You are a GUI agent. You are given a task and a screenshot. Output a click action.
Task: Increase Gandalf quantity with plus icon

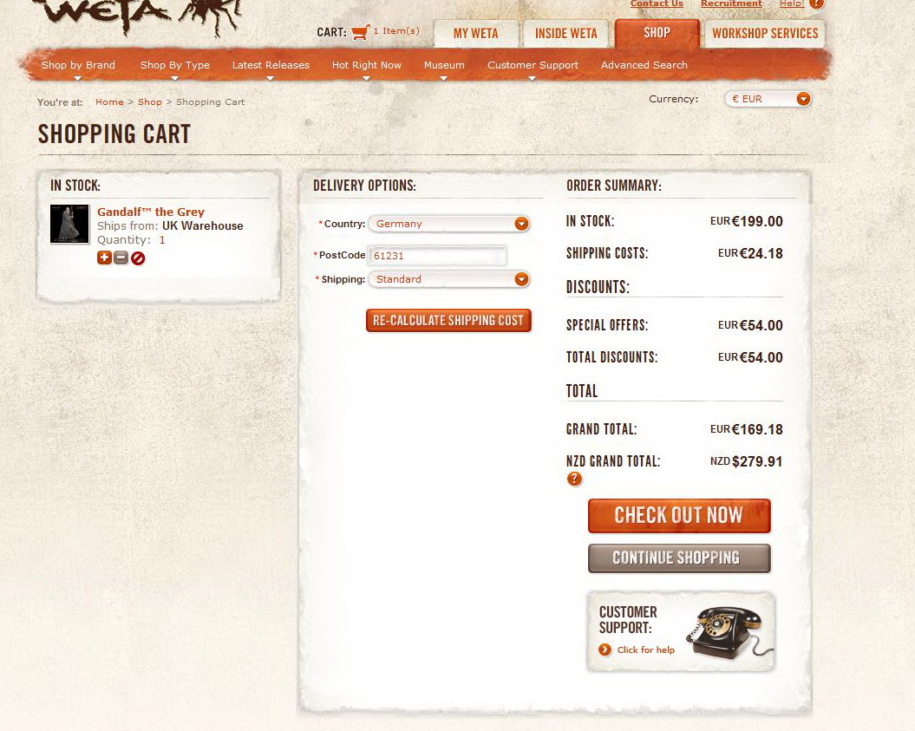coord(104,258)
